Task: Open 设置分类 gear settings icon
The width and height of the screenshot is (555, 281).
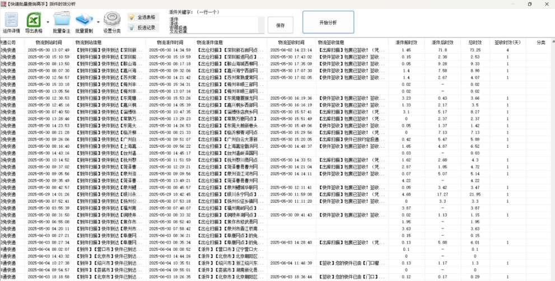Action: coord(112,19)
